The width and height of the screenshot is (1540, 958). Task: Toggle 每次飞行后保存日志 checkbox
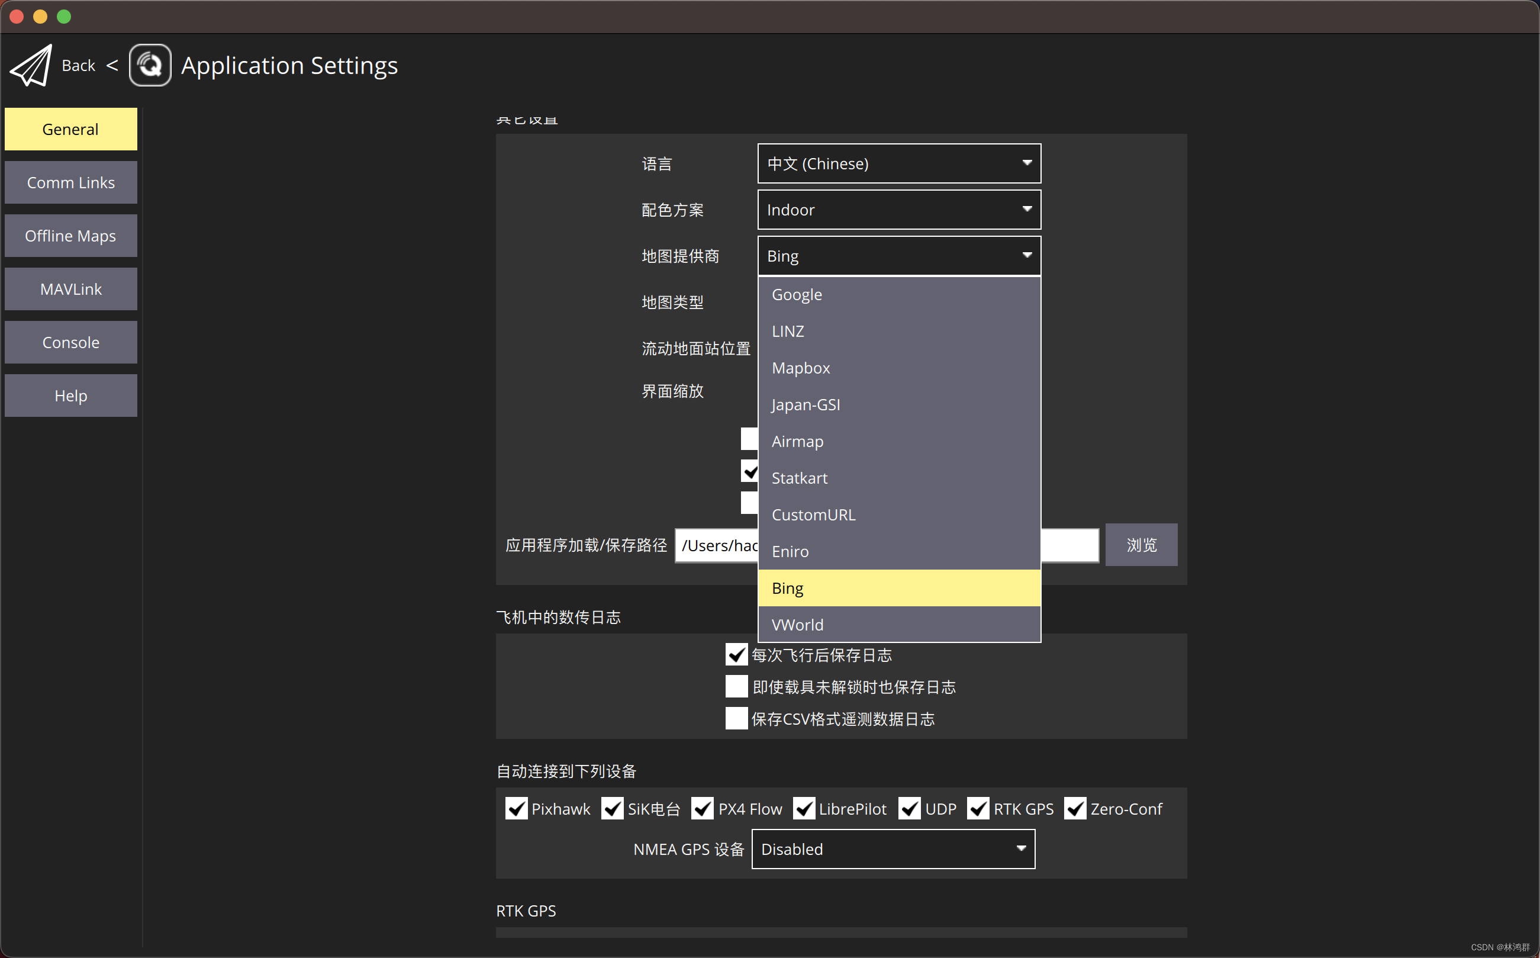[x=736, y=654]
